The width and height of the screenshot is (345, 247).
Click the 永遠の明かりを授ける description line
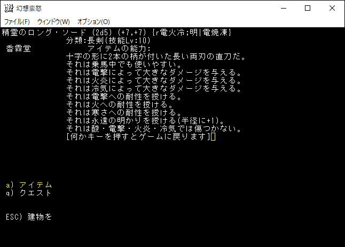click(145, 121)
